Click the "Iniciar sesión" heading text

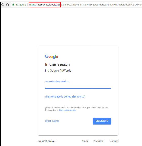pos(57,64)
